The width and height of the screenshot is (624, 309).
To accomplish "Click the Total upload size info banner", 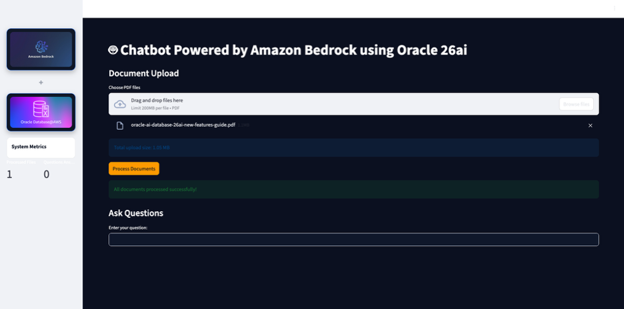I will 353,148.
